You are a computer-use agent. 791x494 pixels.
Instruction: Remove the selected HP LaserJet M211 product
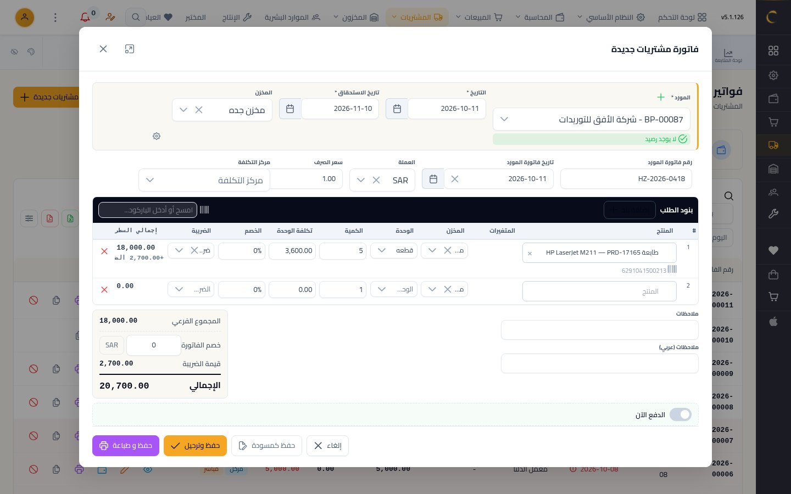530,253
